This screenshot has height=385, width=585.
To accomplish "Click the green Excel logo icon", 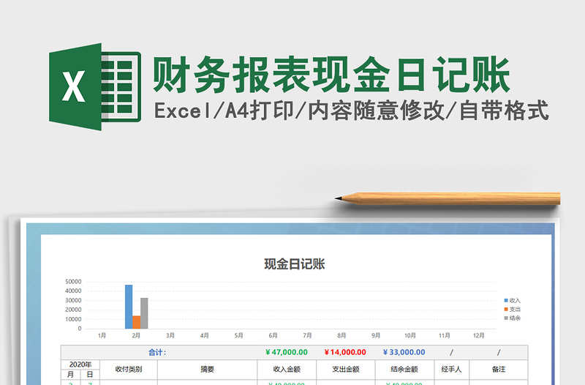I will pos(95,87).
